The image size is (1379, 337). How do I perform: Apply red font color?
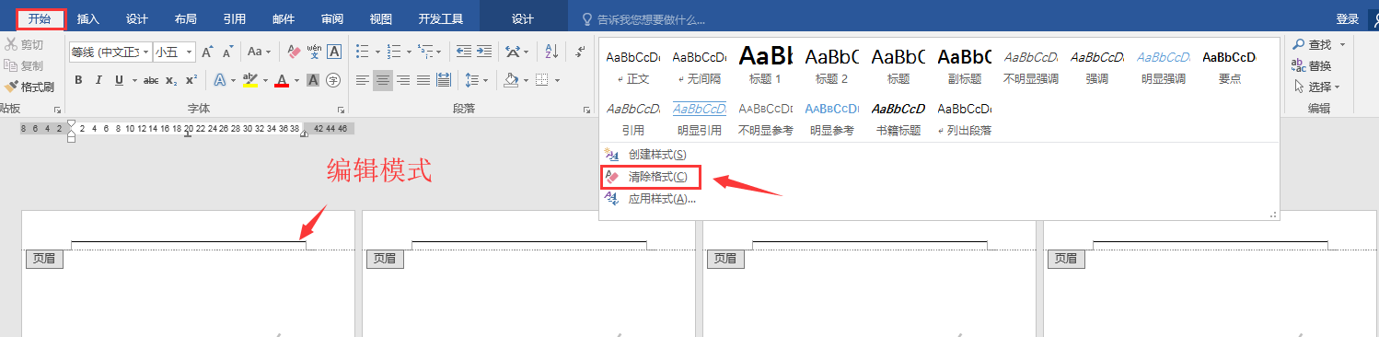[282, 80]
